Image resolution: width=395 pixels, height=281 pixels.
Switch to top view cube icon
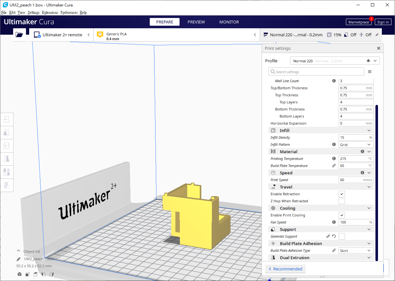(x=36, y=274)
